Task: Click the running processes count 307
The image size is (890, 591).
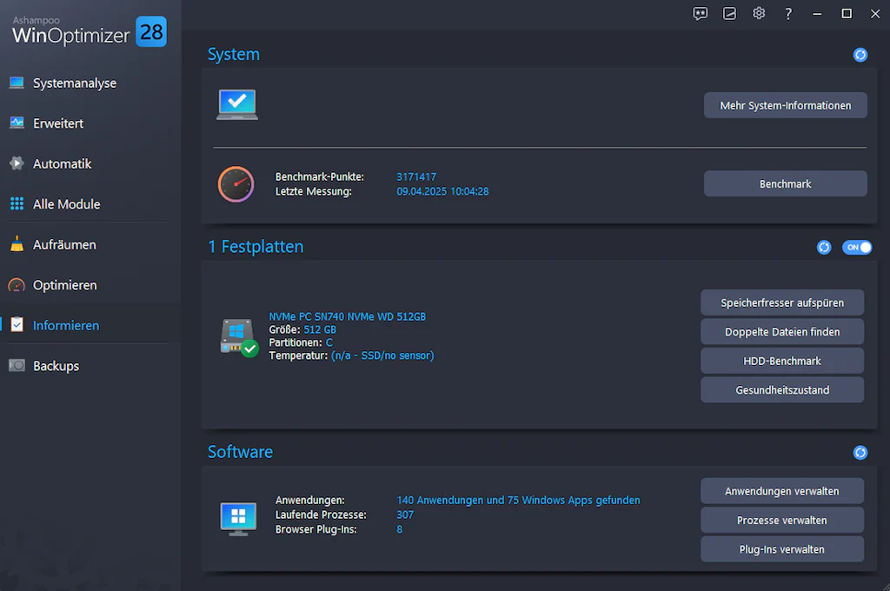Action: [405, 515]
